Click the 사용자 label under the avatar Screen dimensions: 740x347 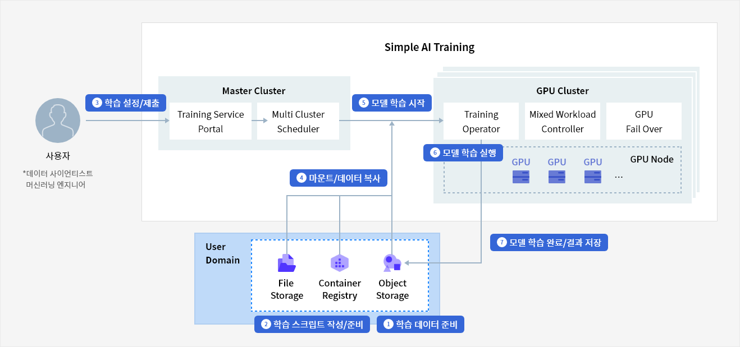(57, 155)
